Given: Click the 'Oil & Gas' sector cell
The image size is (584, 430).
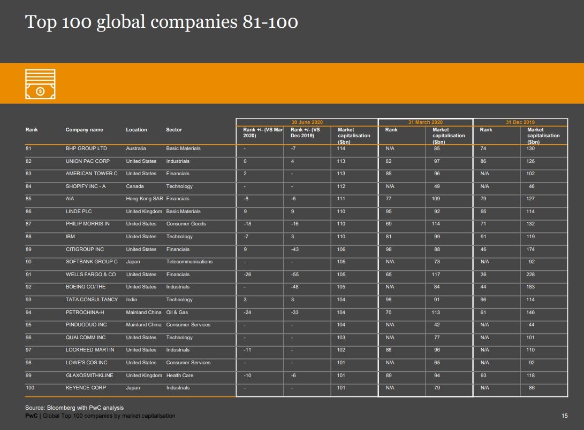Looking at the screenshot, I should pyautogui.click(x=177, y=312).
